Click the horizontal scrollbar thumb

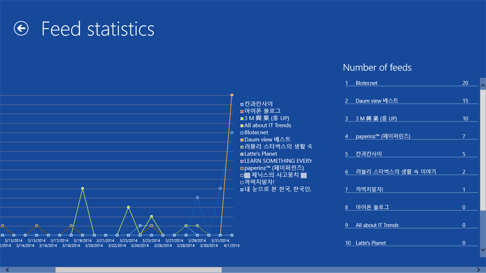click(x=138, y=270)
